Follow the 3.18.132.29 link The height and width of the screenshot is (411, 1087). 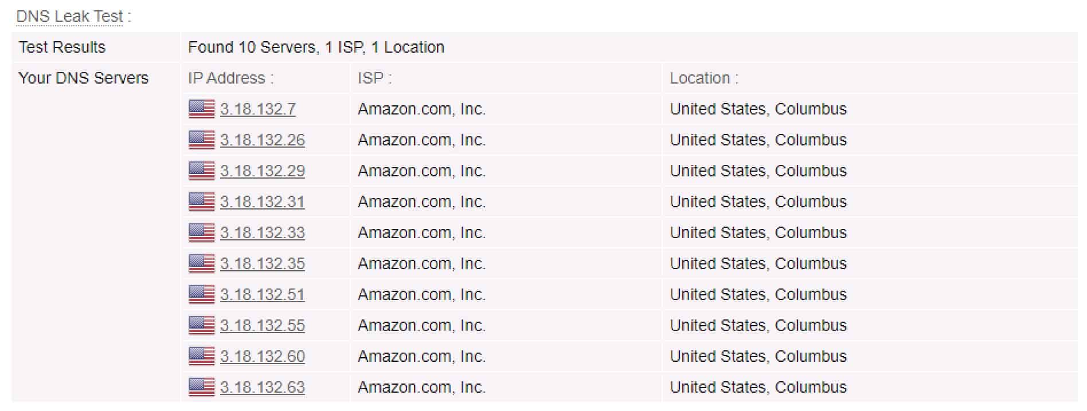pyautogui.click(x=263, y=171)
